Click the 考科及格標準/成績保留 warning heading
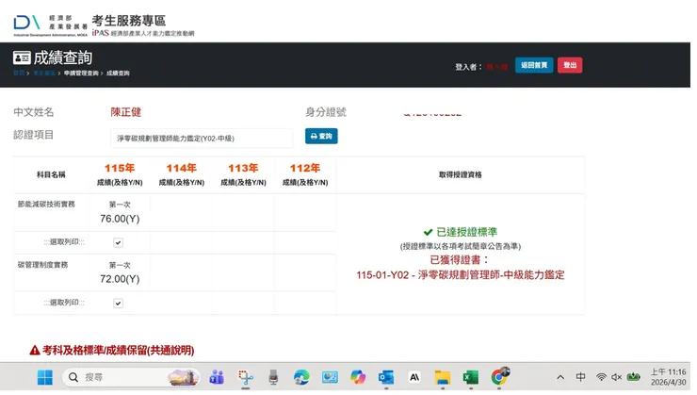Screen dimensions: 697x395 119,350
